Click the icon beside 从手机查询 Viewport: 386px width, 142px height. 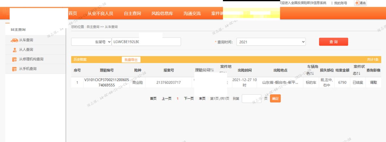point(14,69)
